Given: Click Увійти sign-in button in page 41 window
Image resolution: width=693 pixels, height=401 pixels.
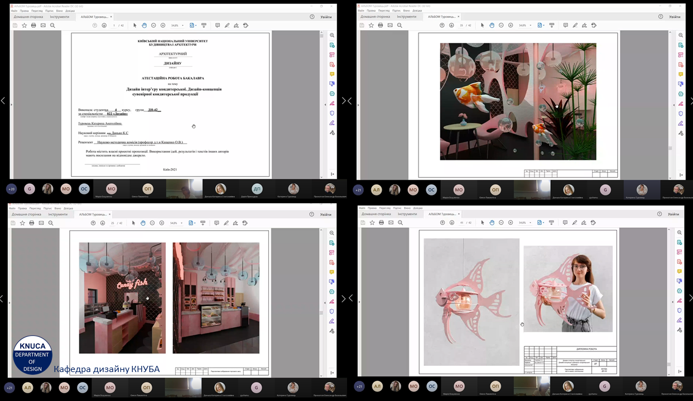Looking at the screenshot, I should (675, 214).
